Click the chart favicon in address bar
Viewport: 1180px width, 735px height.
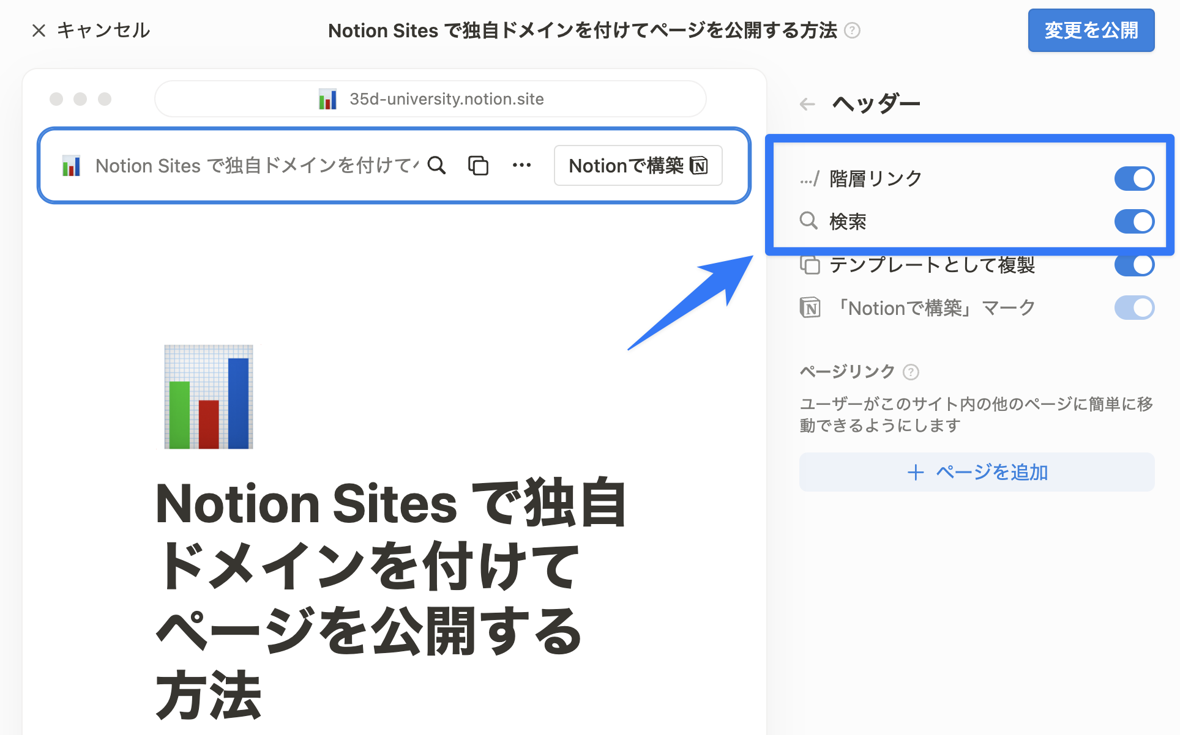click(x=327, y=99)
